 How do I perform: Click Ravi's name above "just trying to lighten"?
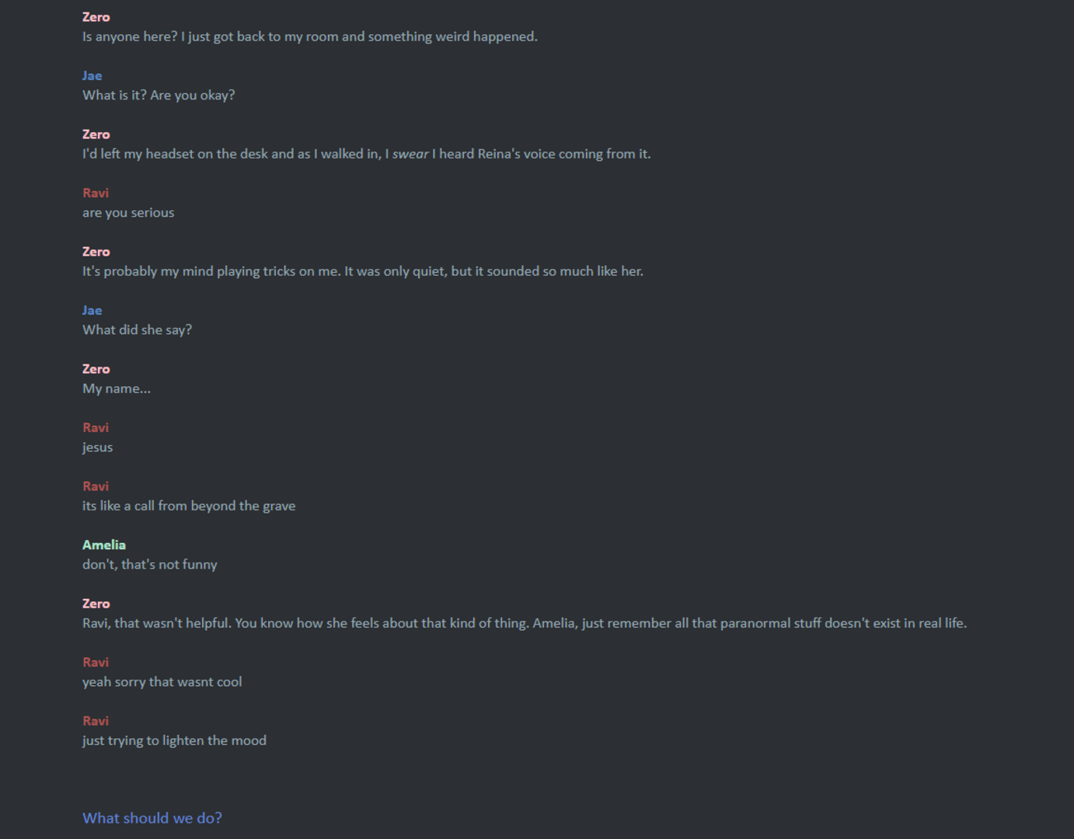coord(96,721)
